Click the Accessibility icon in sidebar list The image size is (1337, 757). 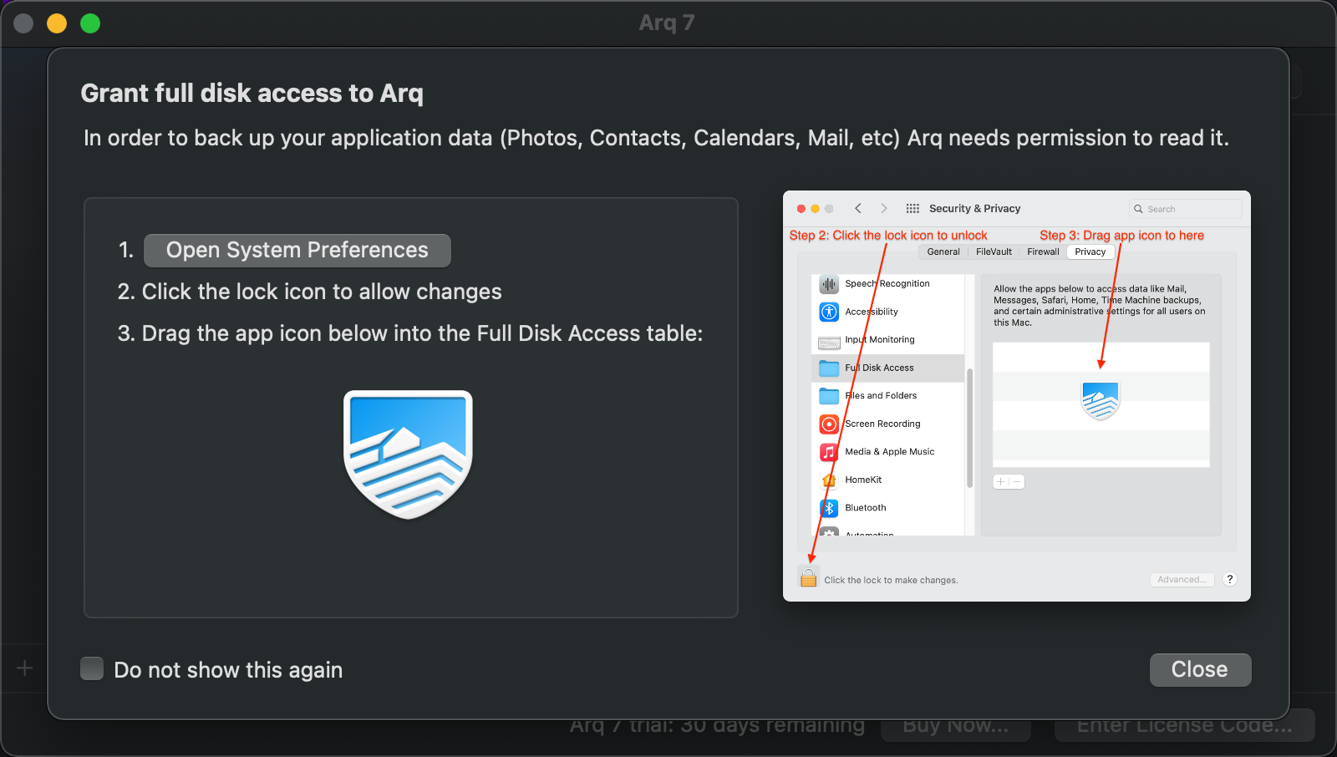[829, 312]
